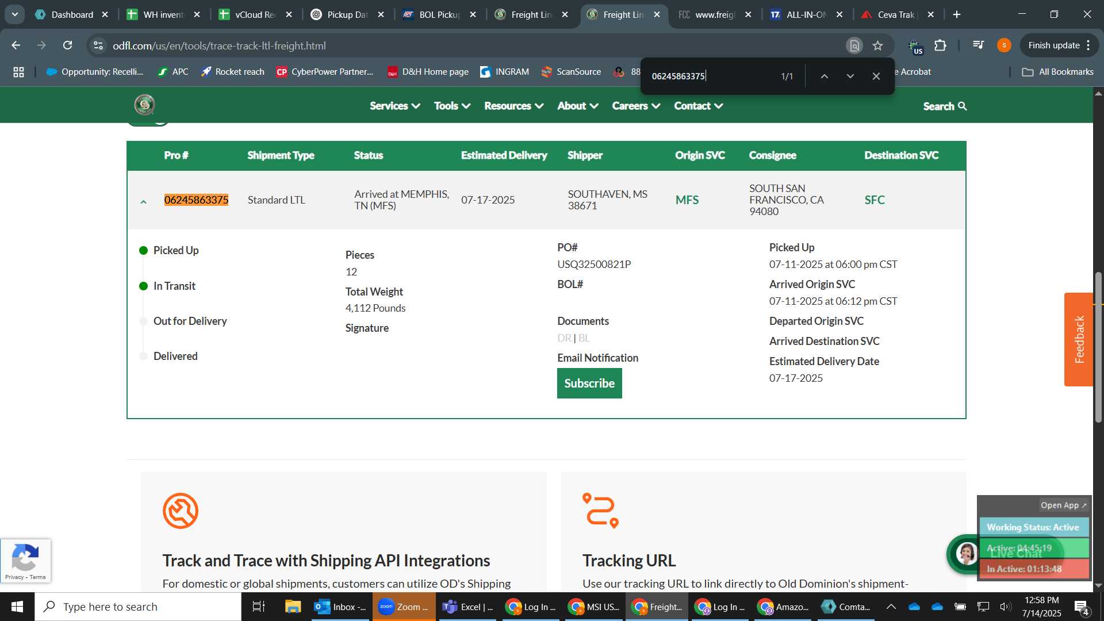The width and height of the screenshot is (1104, 621).
Task: Open the Chrome profile avatar
Action: point(1004,45)
